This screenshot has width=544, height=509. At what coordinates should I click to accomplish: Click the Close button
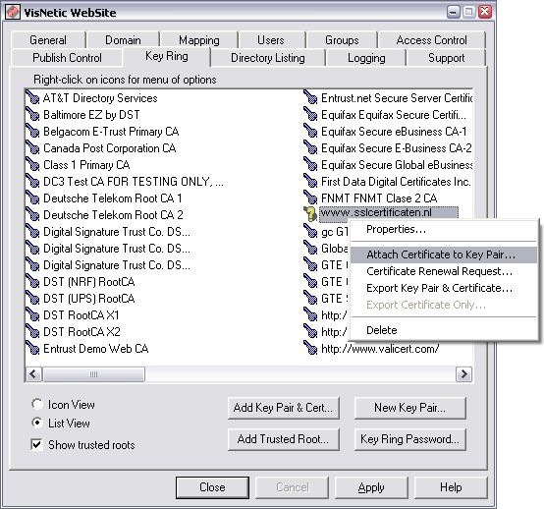(212, 487)
